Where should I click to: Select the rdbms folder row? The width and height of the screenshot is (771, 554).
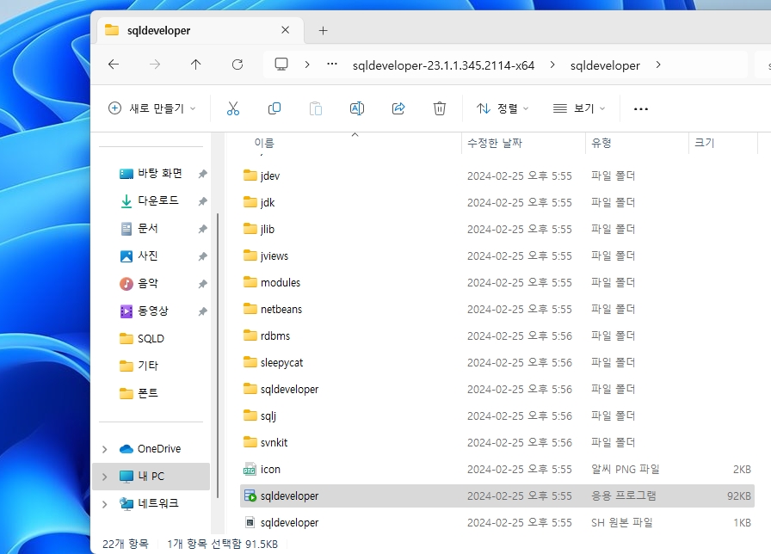[x=497, y=335]
